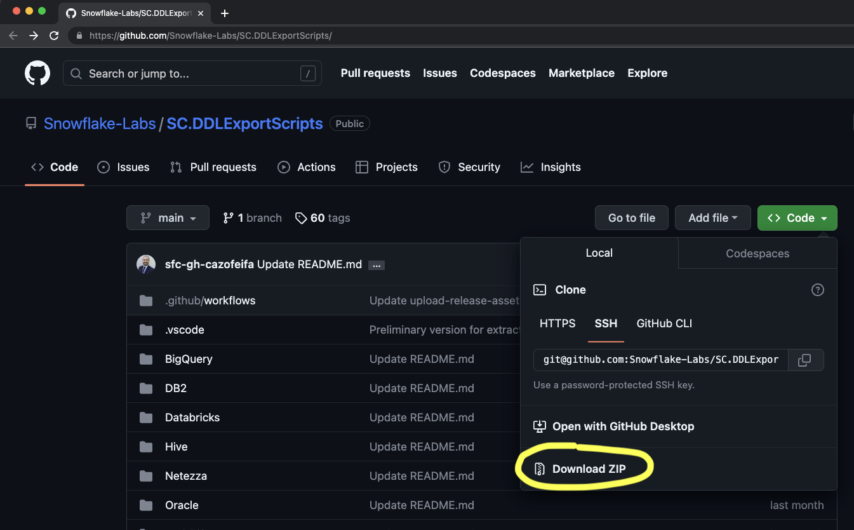The height and width of the screenshot is (530, 854).
Task: Switch clone method to HTTPS
Action: click(557, 323)
